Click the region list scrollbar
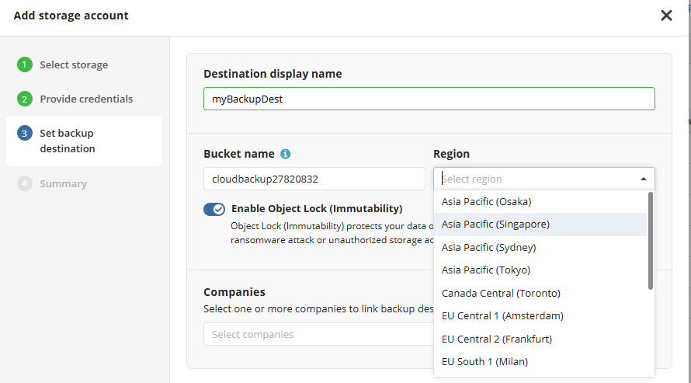The height and width of the screenshot is (383, 691). pyautogui.click(x=651, y=241)
